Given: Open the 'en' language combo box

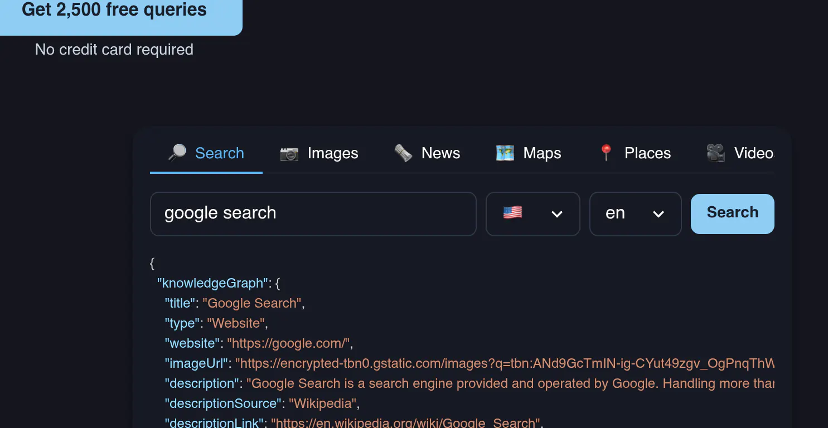Looking at the screenshot, I should point(636,214).
